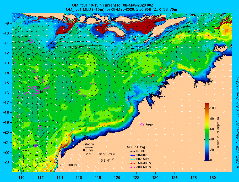This screenshot has width=239, height=182.
Task: Click the black velocity scale arrow
Action: point(89,147)
